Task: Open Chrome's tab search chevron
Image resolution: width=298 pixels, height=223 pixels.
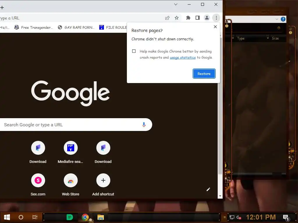Action: click(x=176, y=4)
